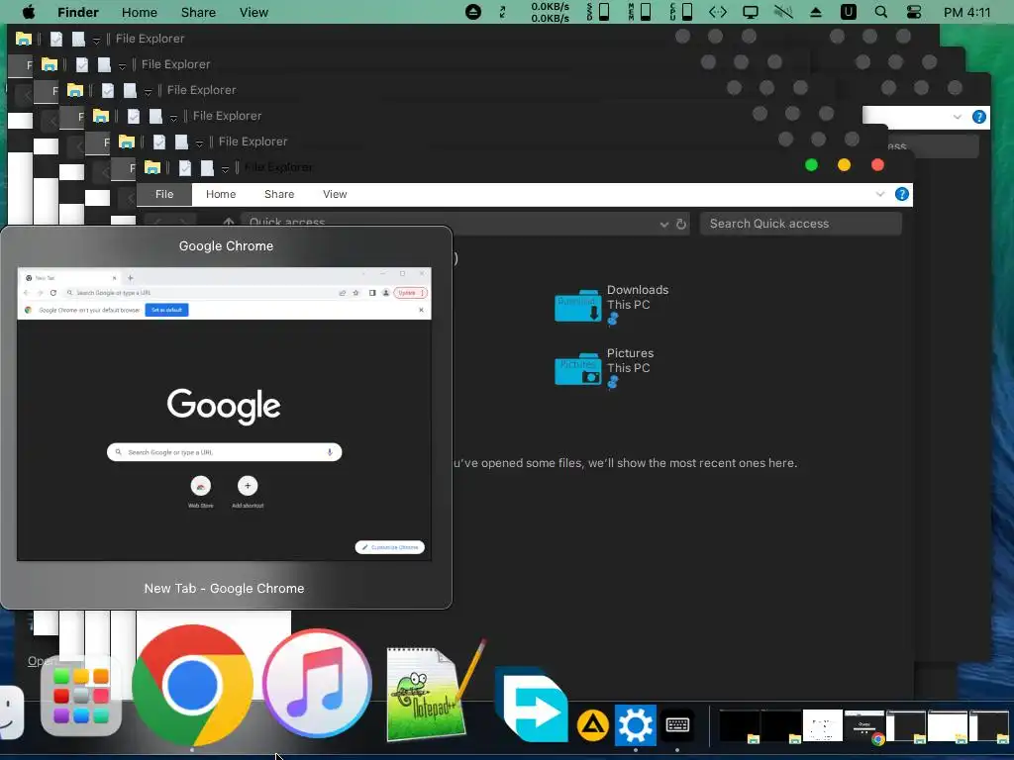1014x760 pixels.
Task: Click the help icon in front File Explorer
Action: pos(901,195)
